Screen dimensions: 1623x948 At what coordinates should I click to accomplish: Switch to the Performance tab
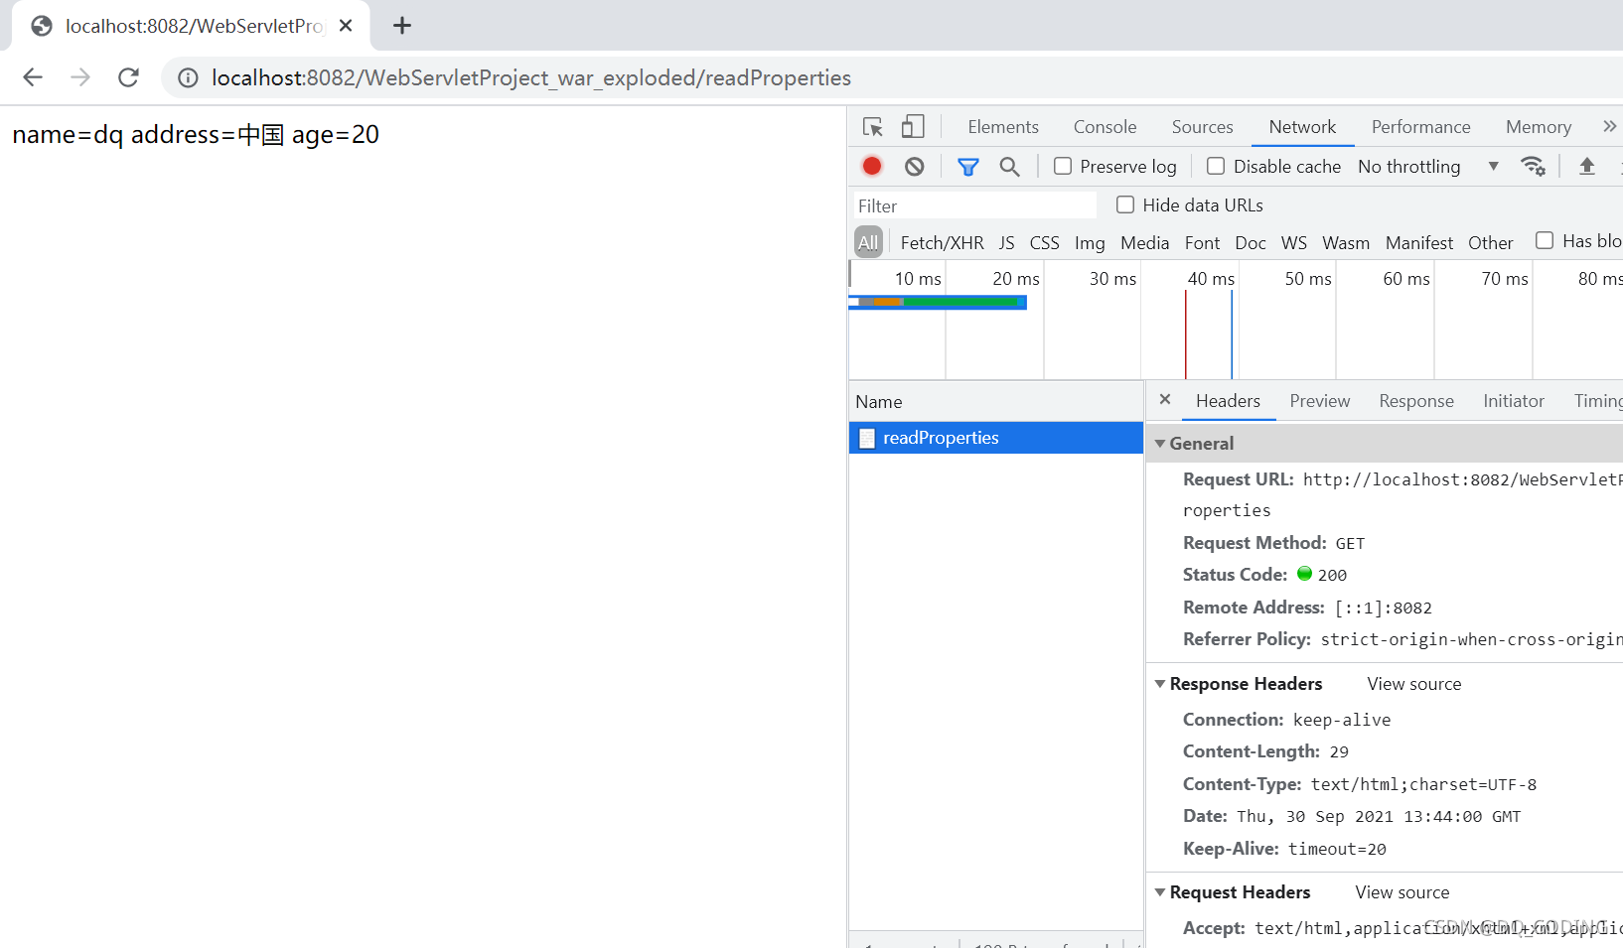coord(1420,127)
